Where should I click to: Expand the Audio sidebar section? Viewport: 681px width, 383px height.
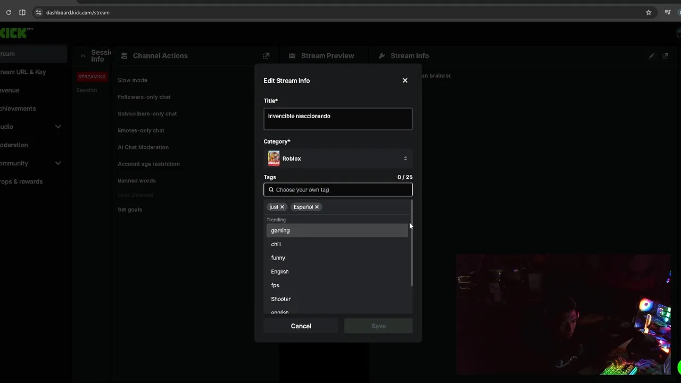click(x=58, y=127)
